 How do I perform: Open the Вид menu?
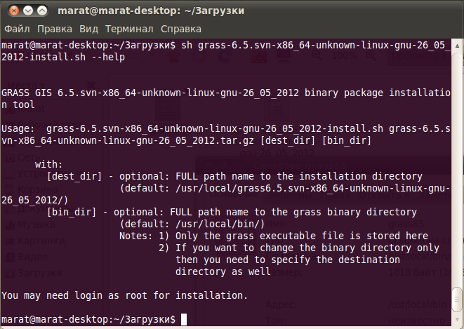click(x=88, y=29)
